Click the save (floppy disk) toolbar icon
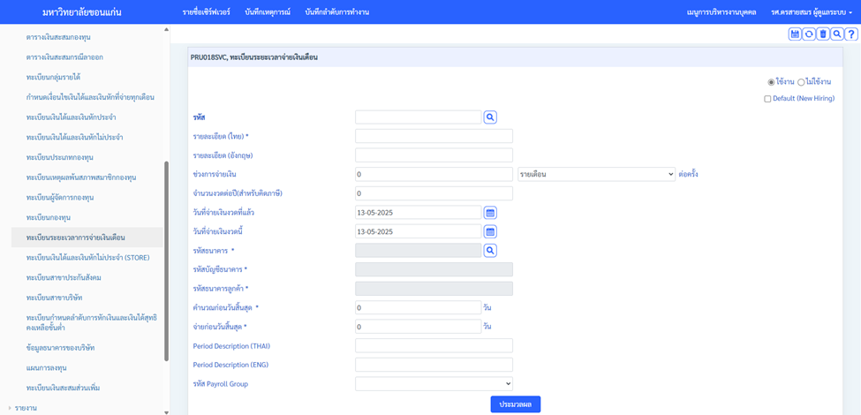Viewport: 861px width, 415px height. click(x=795, y=34)
